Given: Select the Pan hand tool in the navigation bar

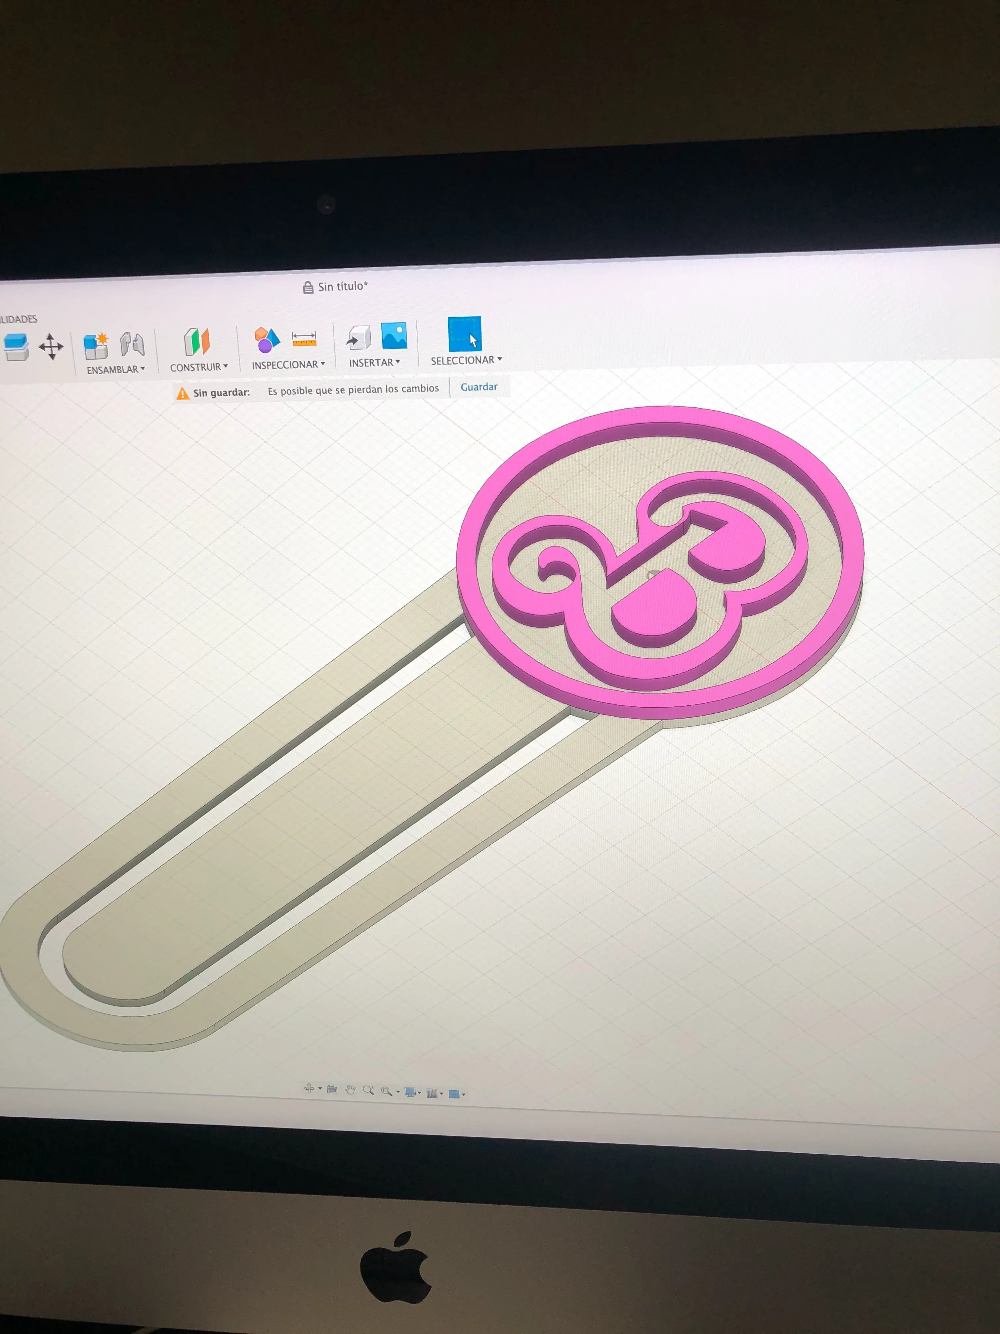Looking at the screenshot, I should 351,1089.
